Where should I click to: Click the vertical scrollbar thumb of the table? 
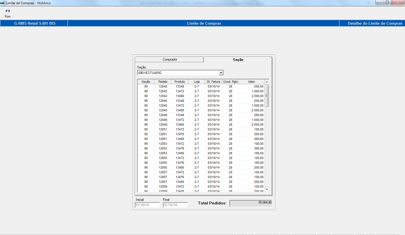pyautogui.click(x=267, y=96)
